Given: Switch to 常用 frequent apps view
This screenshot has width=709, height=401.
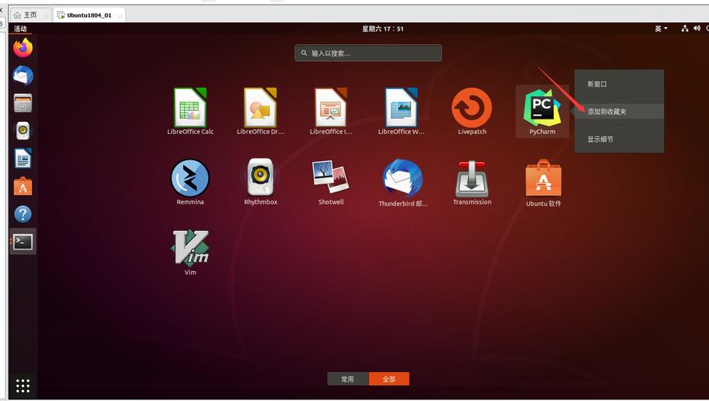Looking at the screenshot, I should [x=348, y=379].
